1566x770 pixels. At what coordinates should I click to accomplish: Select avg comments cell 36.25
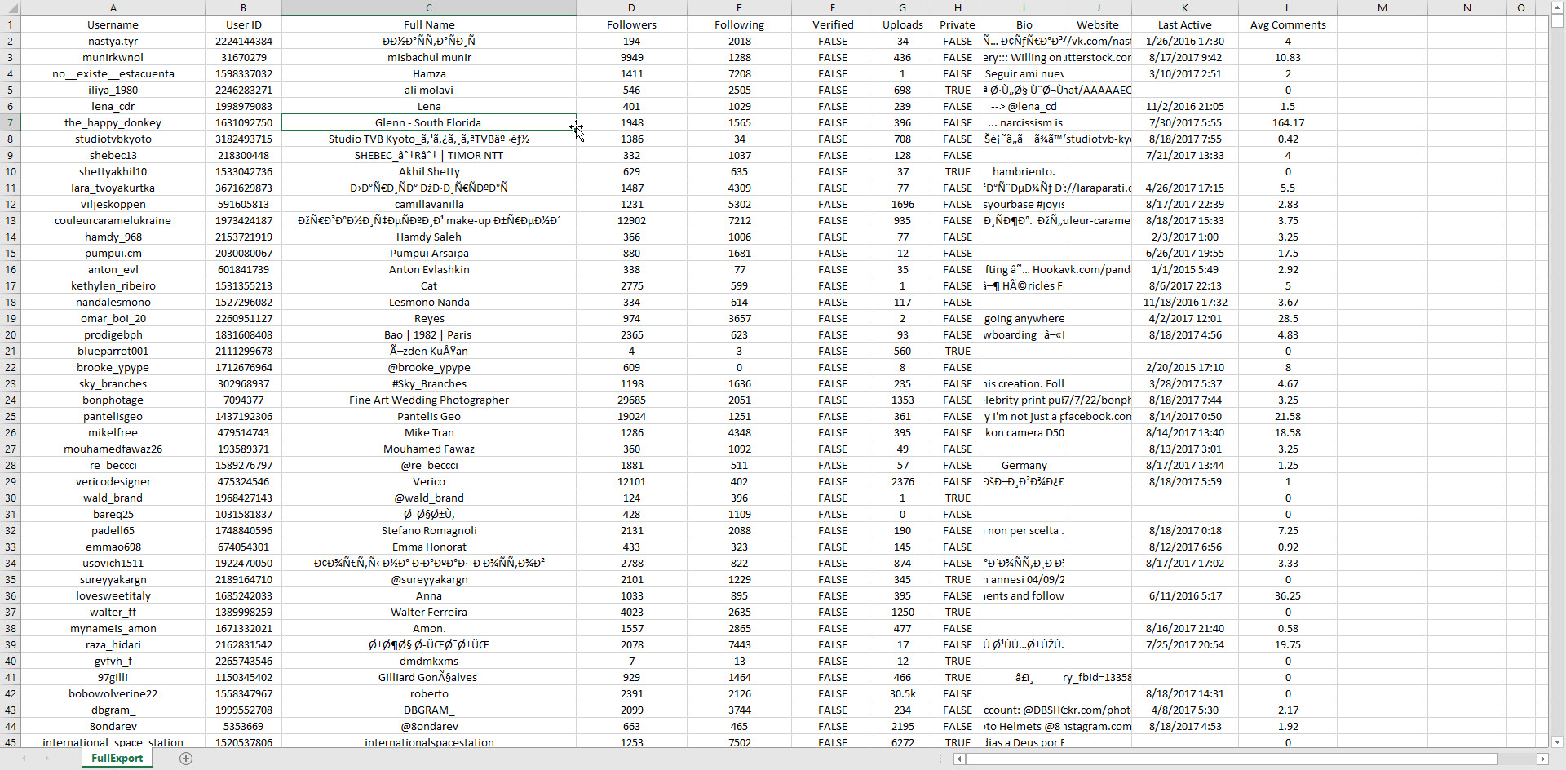(1287, 595)
